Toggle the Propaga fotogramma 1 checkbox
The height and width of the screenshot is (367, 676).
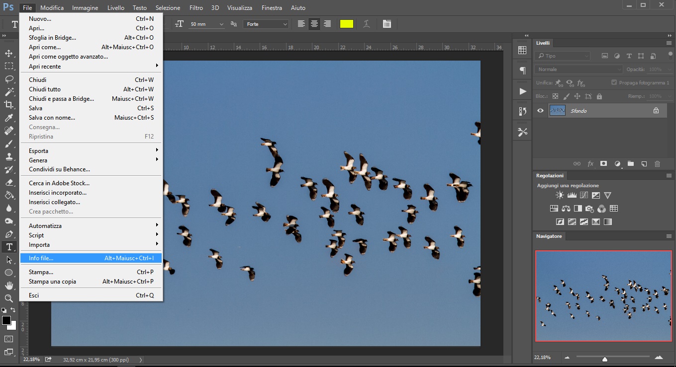pyautogui.click(x=614, y=82)
